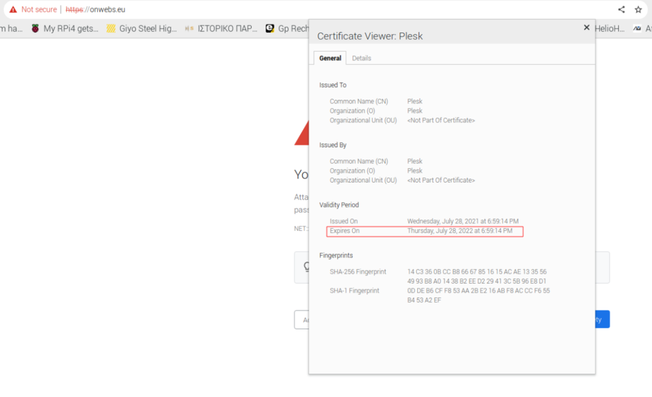Viewport: 652px width, 397px height.
Task: Click the Not secure warning triangle icon
Action: [x=13, y=9]
